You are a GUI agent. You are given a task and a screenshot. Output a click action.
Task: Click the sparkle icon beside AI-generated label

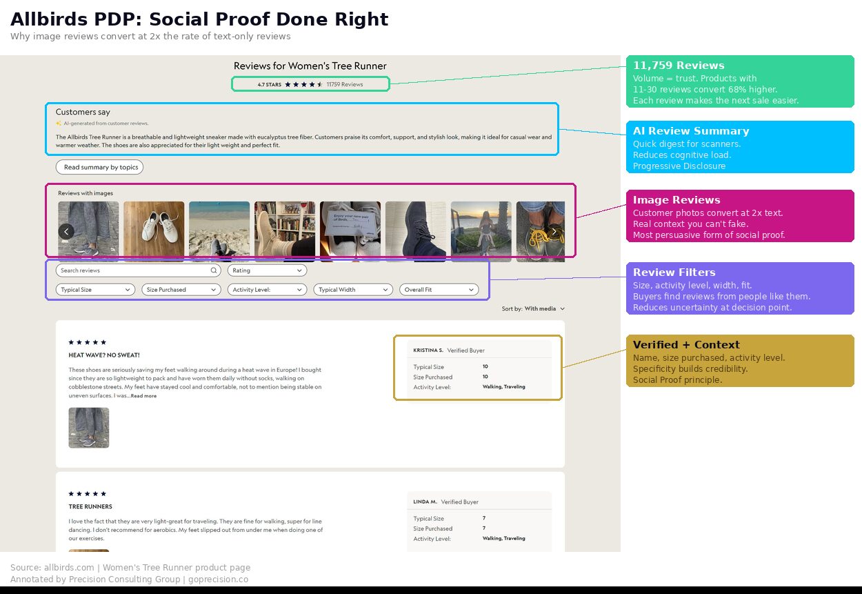click(x=58, y=123)
